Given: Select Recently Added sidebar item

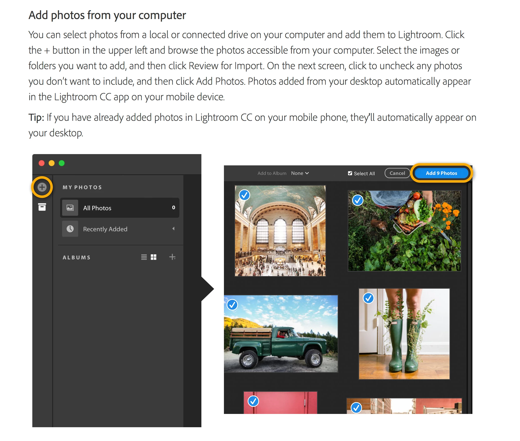Looking at the screenshot, I should pyautogui.click(x=105, y=229).
